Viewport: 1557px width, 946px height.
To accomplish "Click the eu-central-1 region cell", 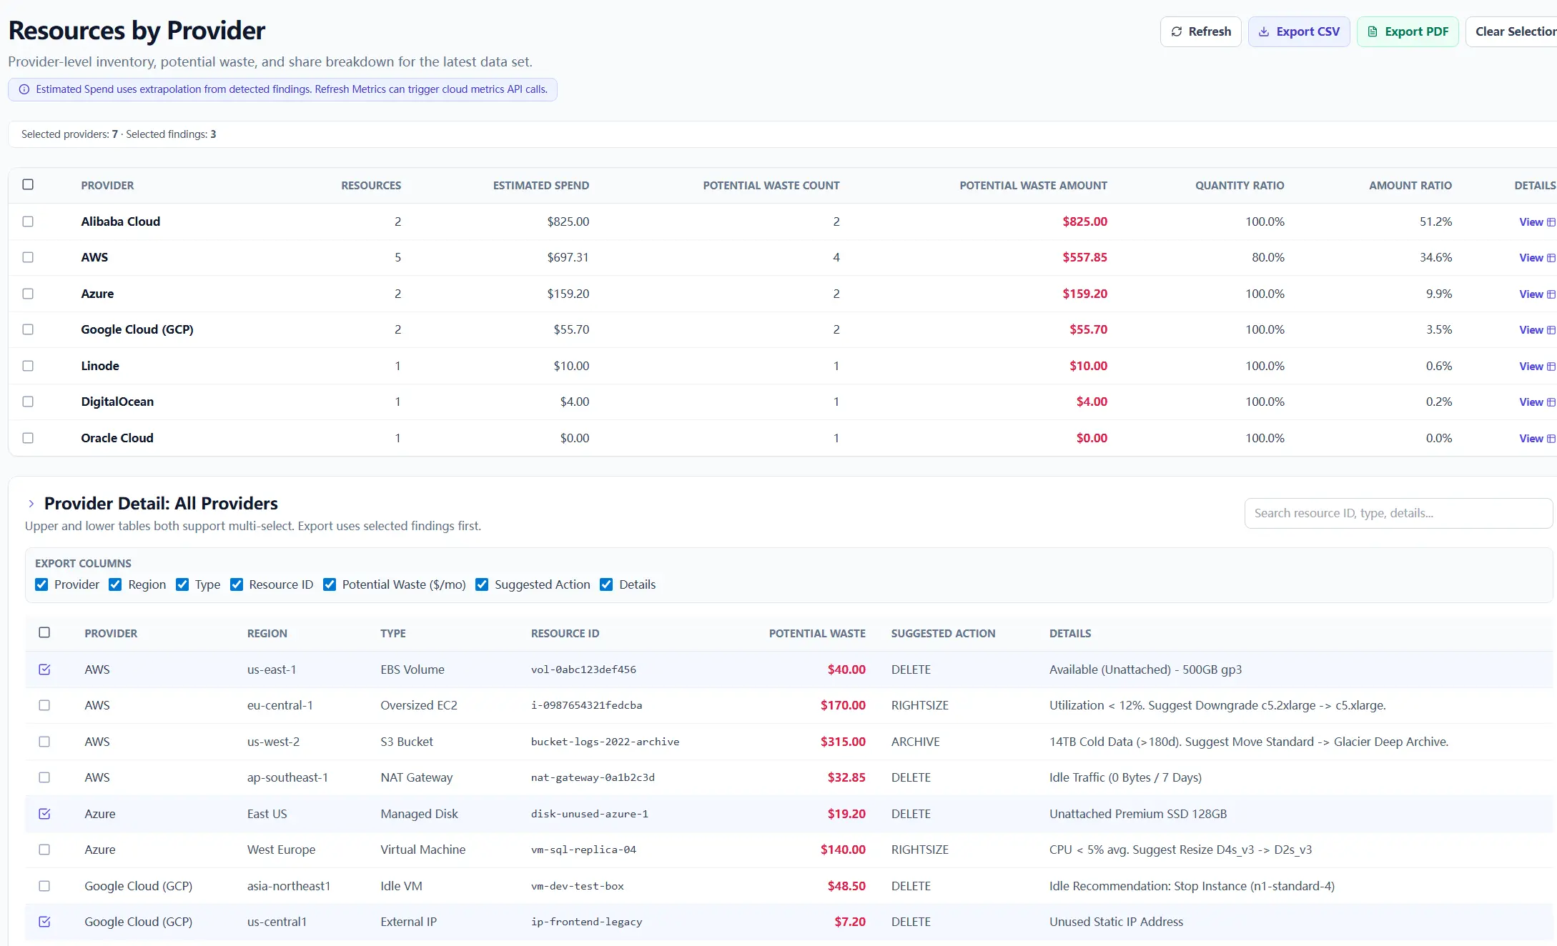I will point(280,705).
